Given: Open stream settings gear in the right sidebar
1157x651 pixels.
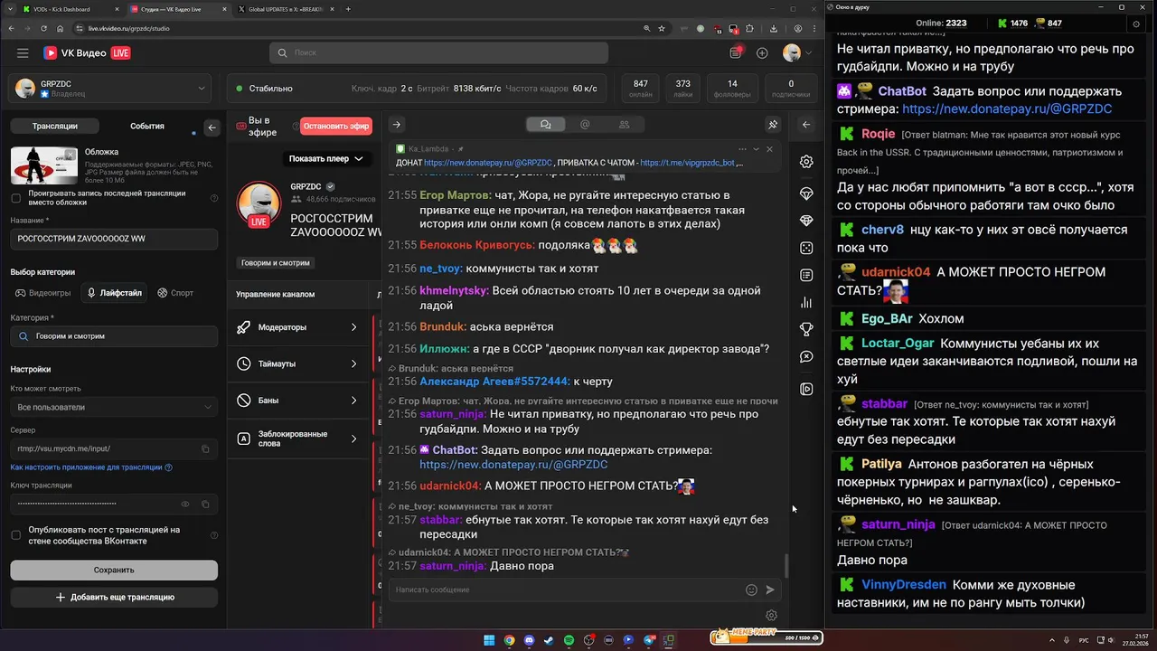Looking at the screenshot, I should [806, 162].
